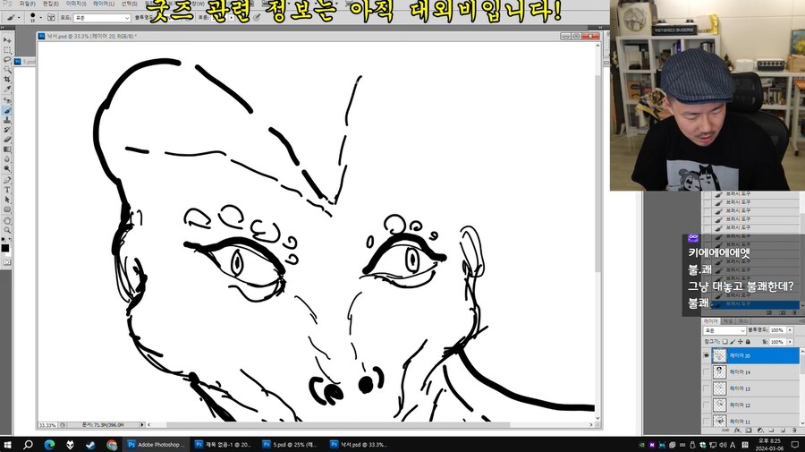Select the History Brush tool
Screen dimensions: 805x452
(x=7, y=130)
